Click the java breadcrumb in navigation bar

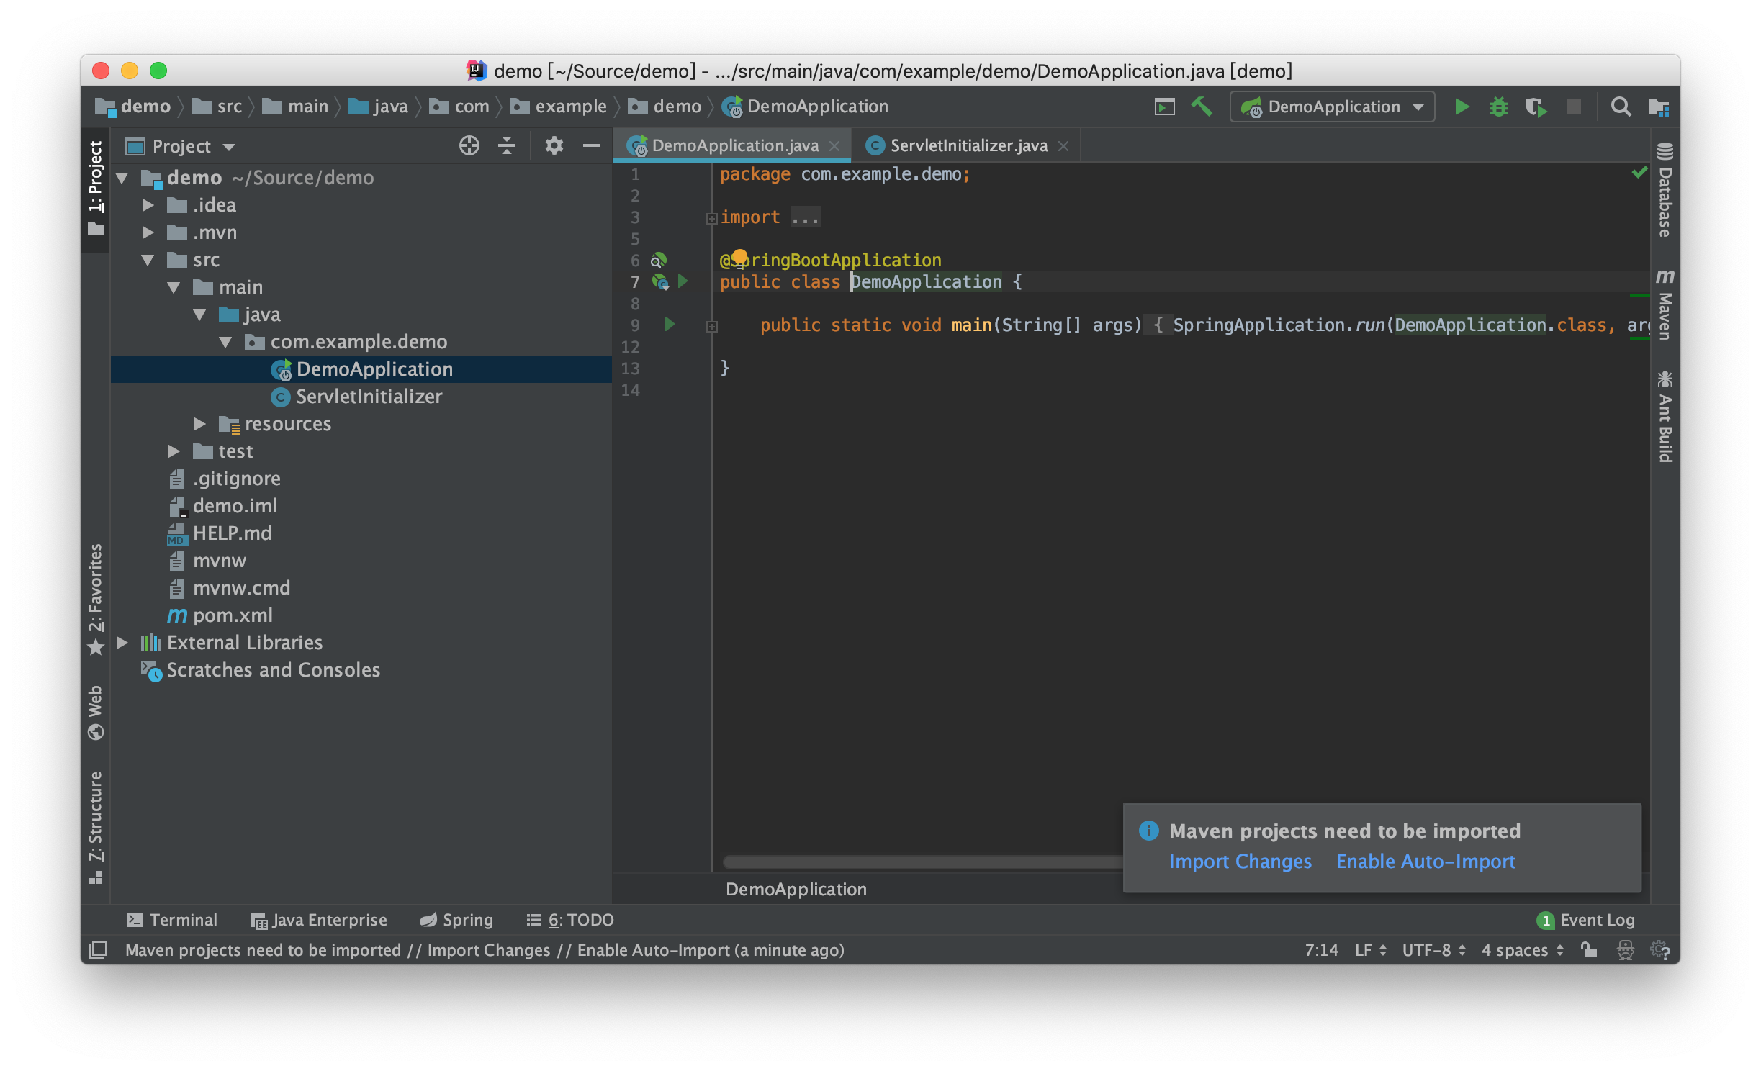coord(379,107)
